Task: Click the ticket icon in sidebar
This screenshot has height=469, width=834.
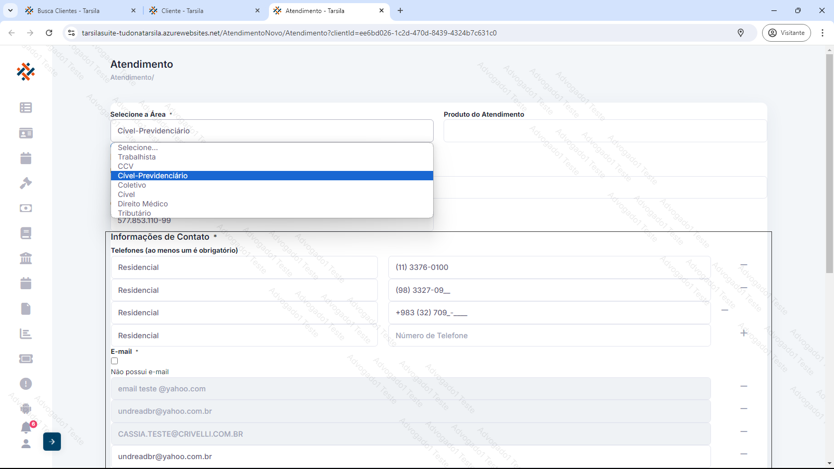Action: 26,359
